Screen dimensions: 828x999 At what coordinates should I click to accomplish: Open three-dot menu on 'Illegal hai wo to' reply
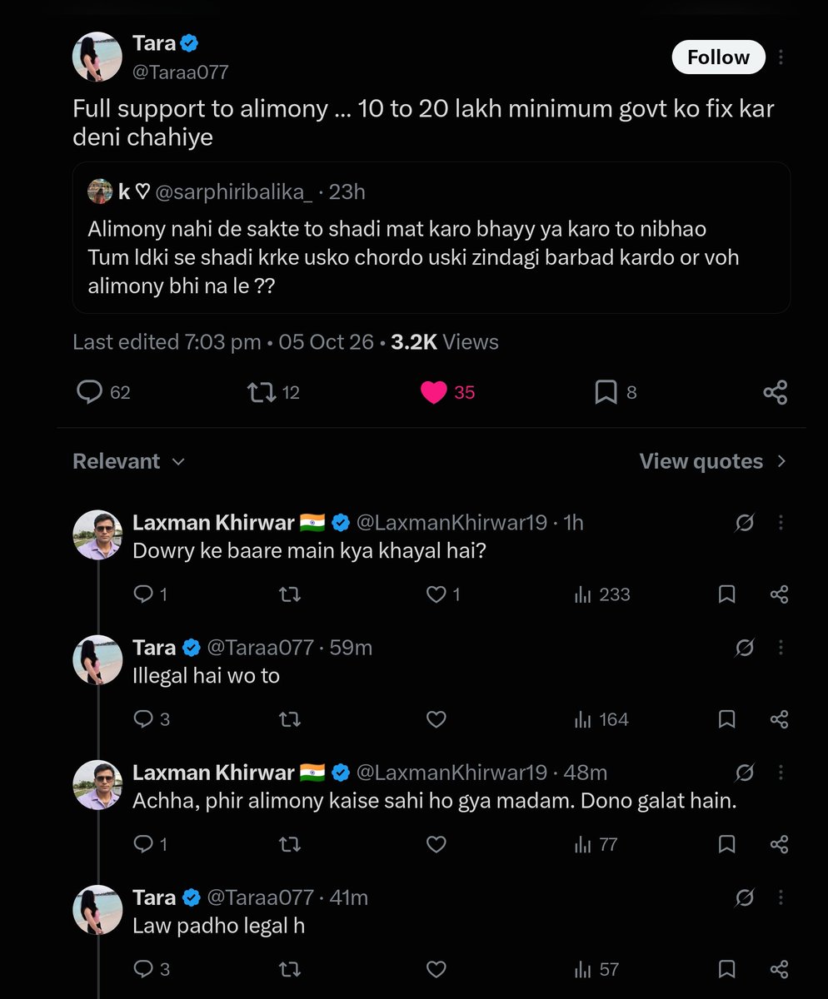coord(781,647)
